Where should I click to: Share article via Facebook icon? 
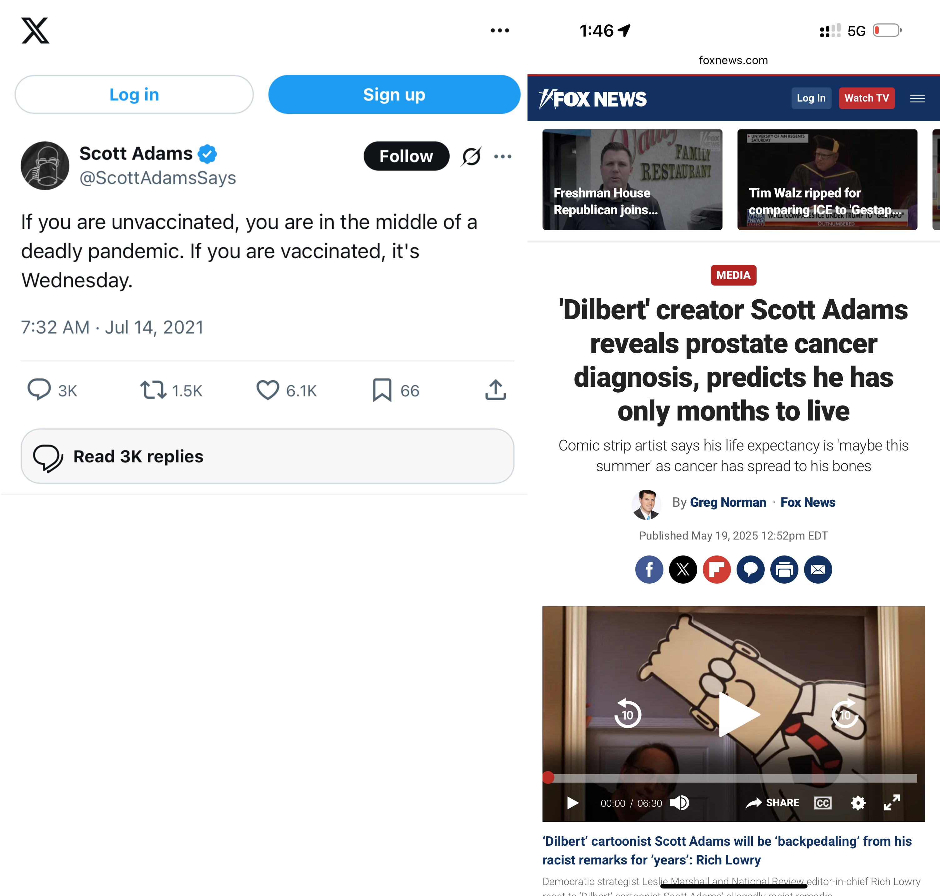[x=649, y=569]
